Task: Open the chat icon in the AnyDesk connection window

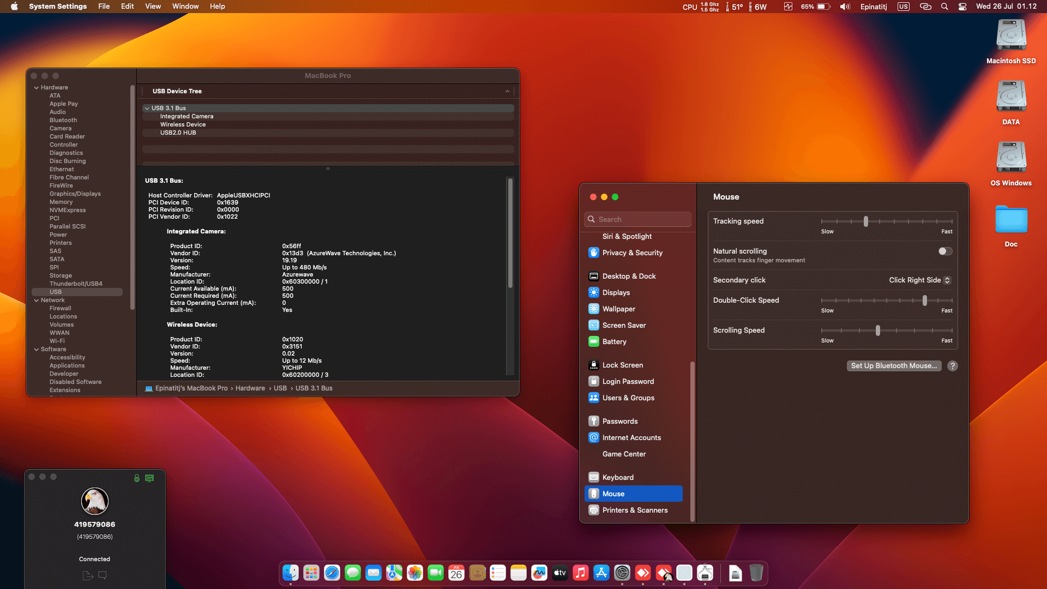Action: [x=103, y=575]
